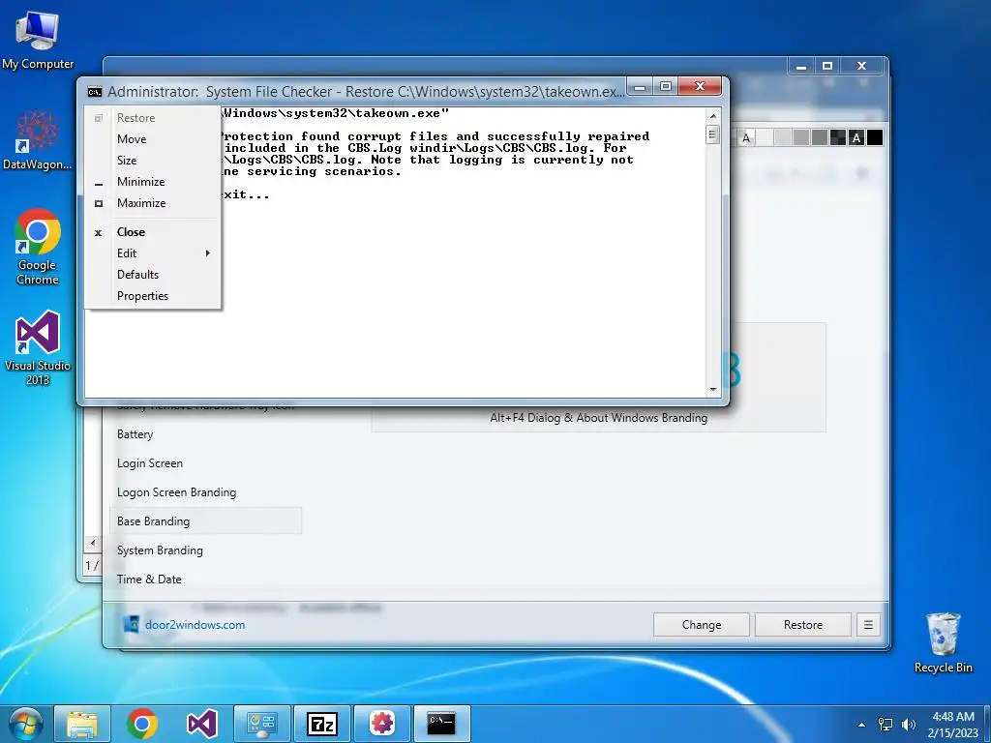Minimize the System File Checker console
The height and width of the screenshot is (743, 991).
coord(640,86)
